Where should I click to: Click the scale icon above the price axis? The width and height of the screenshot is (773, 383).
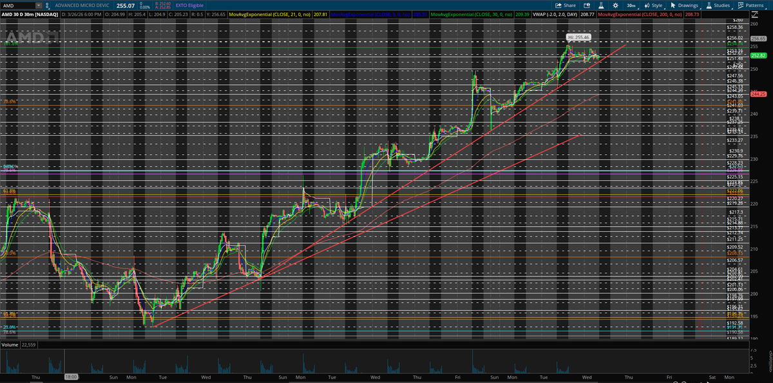coord(756,15)
